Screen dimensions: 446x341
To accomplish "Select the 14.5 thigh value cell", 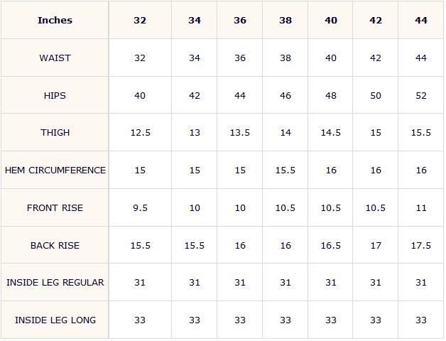I will (x=330, y=132).
